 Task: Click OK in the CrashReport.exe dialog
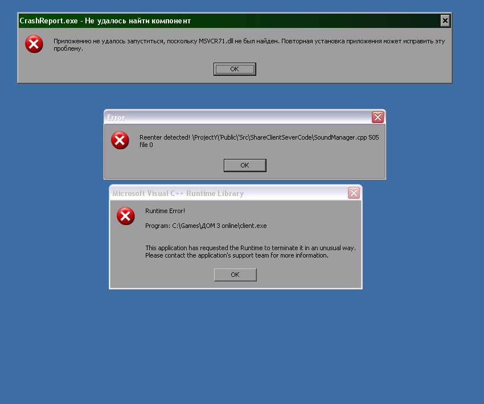pos(235,69)
